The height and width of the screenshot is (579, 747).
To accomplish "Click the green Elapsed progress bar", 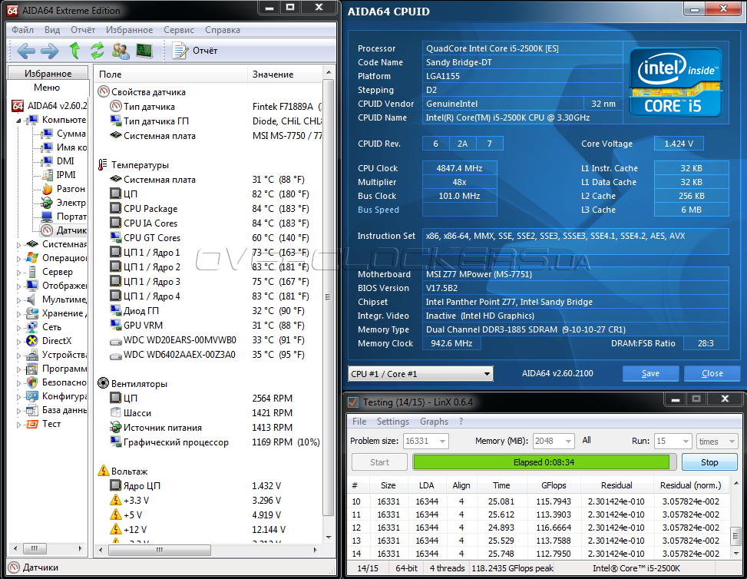I will pyautogui.click(x=543, y=462).
